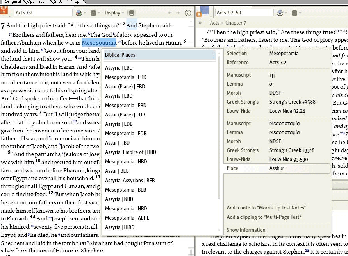Select the 2-Up tab

point(58,2)
